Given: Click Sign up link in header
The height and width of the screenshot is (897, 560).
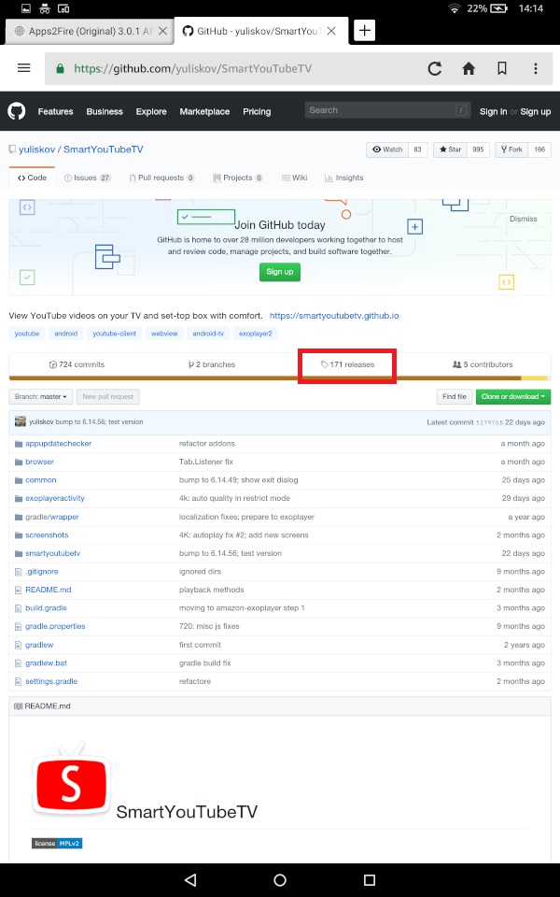Looking at the screenshot, I should (x=536, y=111).
